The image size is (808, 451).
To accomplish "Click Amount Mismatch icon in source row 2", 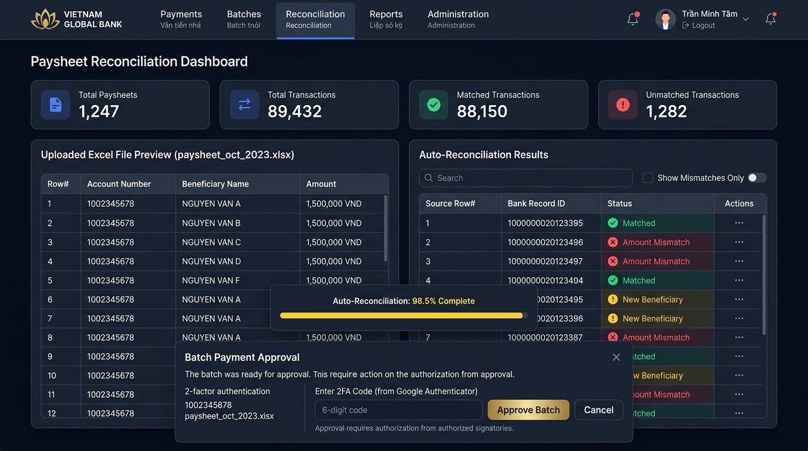I will point(612,242).
